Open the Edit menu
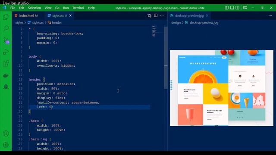 [x=22, y=8]
